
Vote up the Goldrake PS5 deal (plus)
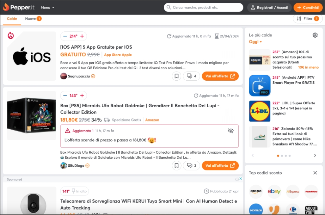82,96
